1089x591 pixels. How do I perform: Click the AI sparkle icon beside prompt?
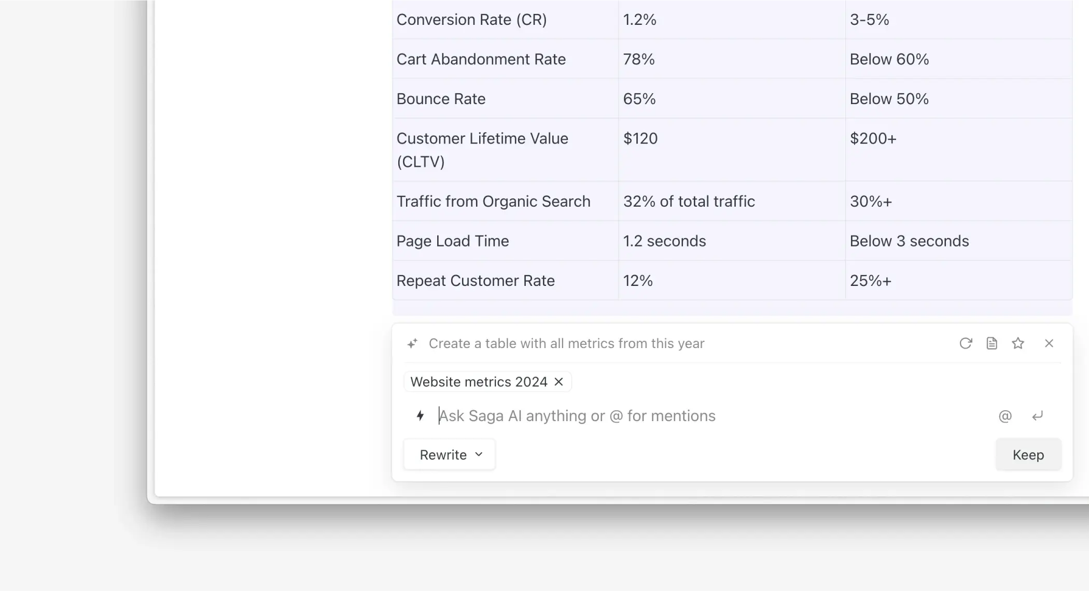coord(412,343)
